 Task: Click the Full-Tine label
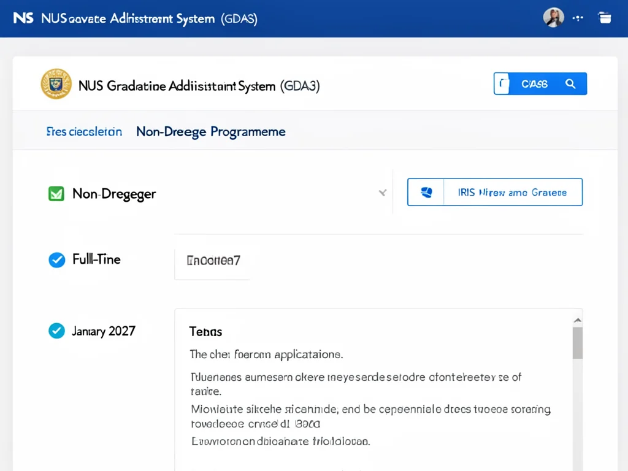coord(96,259)
